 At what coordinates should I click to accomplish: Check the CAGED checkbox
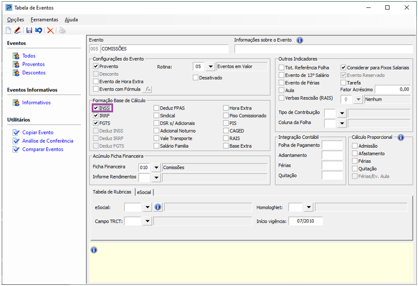(x=226, y=131)
